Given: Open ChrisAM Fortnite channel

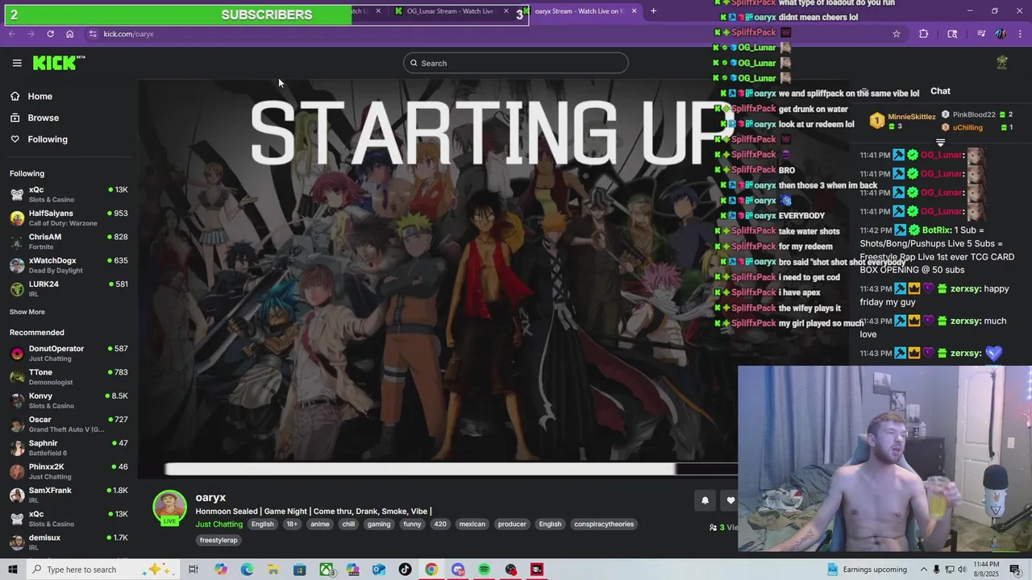Looking at the screenshot, I should (69, 242).
